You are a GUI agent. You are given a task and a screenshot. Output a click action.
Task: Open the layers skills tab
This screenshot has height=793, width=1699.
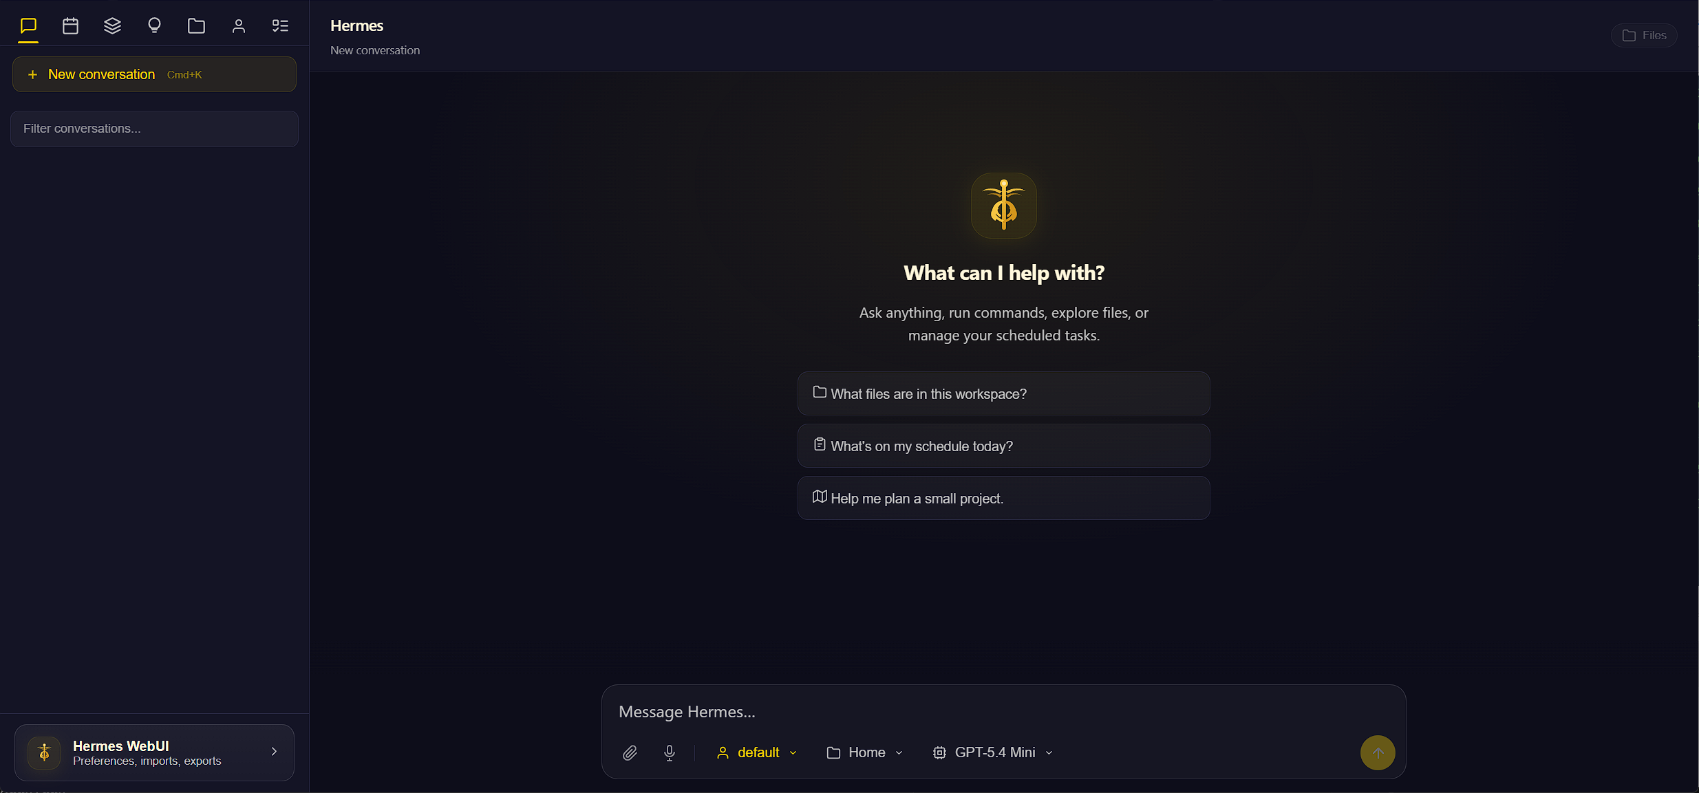click(x=112, y=26)
